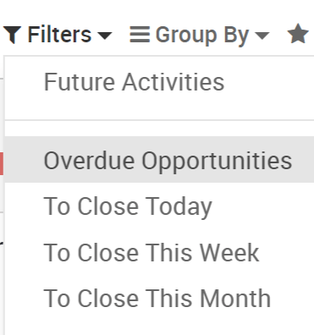This screenshot has width=314, height=335.
Task: Click the three-line Group By icon
Action: 140,35
